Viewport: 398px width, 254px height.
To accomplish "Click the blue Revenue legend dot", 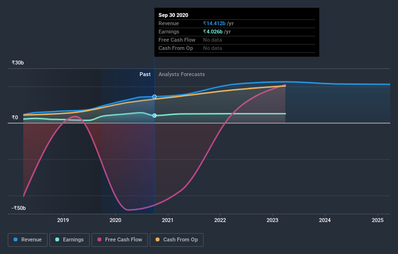I will 16,239.
